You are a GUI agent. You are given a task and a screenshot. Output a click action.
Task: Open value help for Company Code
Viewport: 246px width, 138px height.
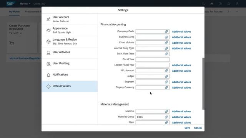click(166, 31)
